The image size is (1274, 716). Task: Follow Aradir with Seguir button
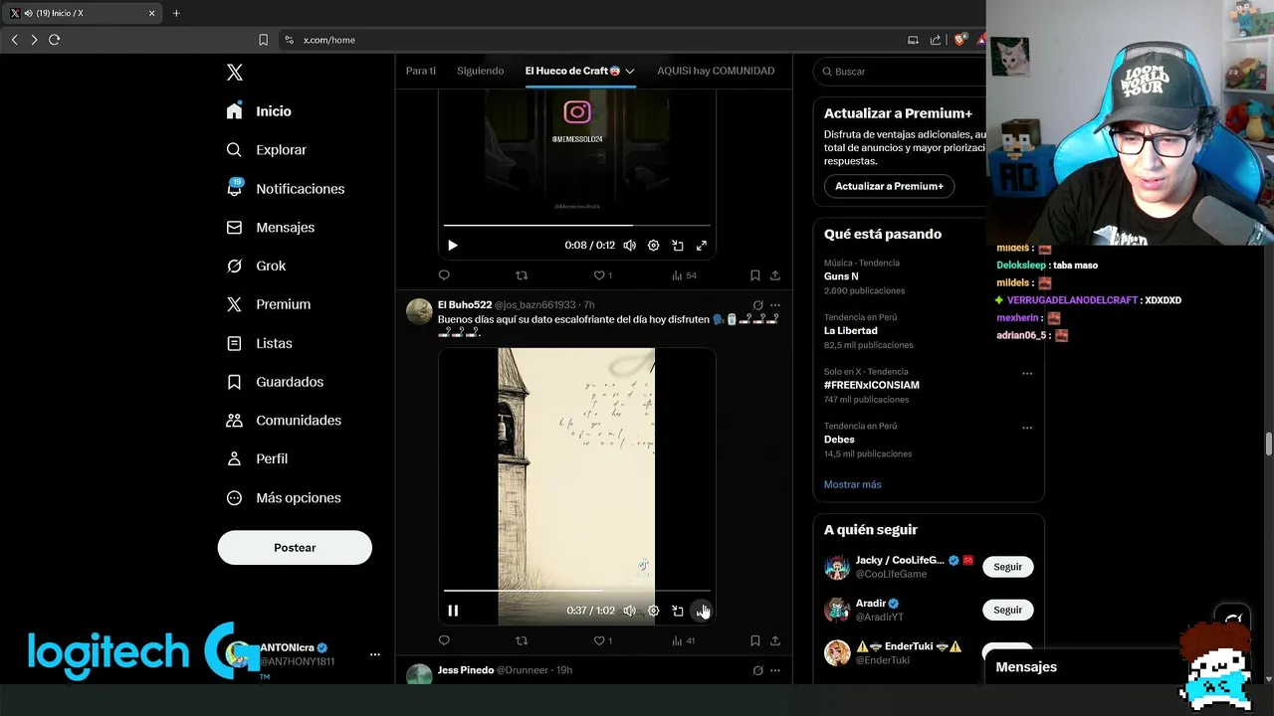click(x=1008, y=610)
